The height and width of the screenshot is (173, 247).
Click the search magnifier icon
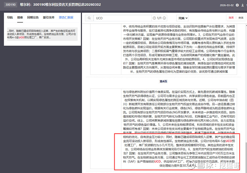point(89,18)
